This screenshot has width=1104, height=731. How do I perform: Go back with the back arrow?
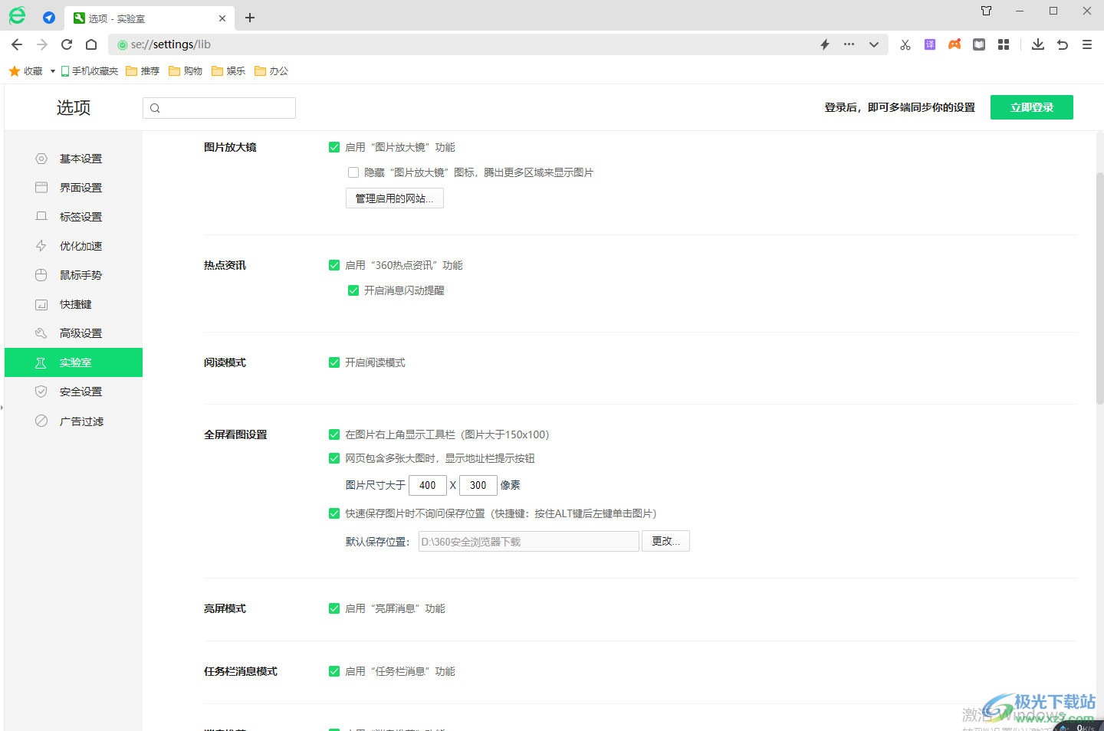coord(17,44)
